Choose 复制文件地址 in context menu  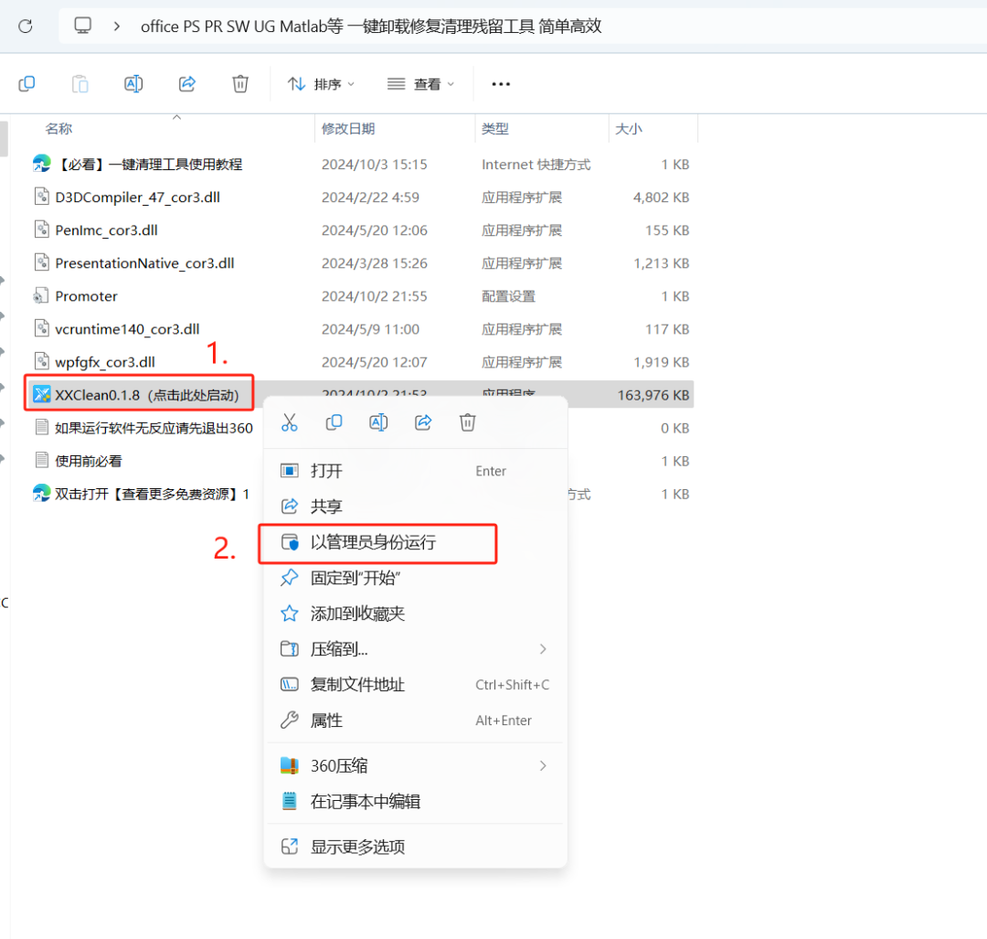(x=416, y=685)
